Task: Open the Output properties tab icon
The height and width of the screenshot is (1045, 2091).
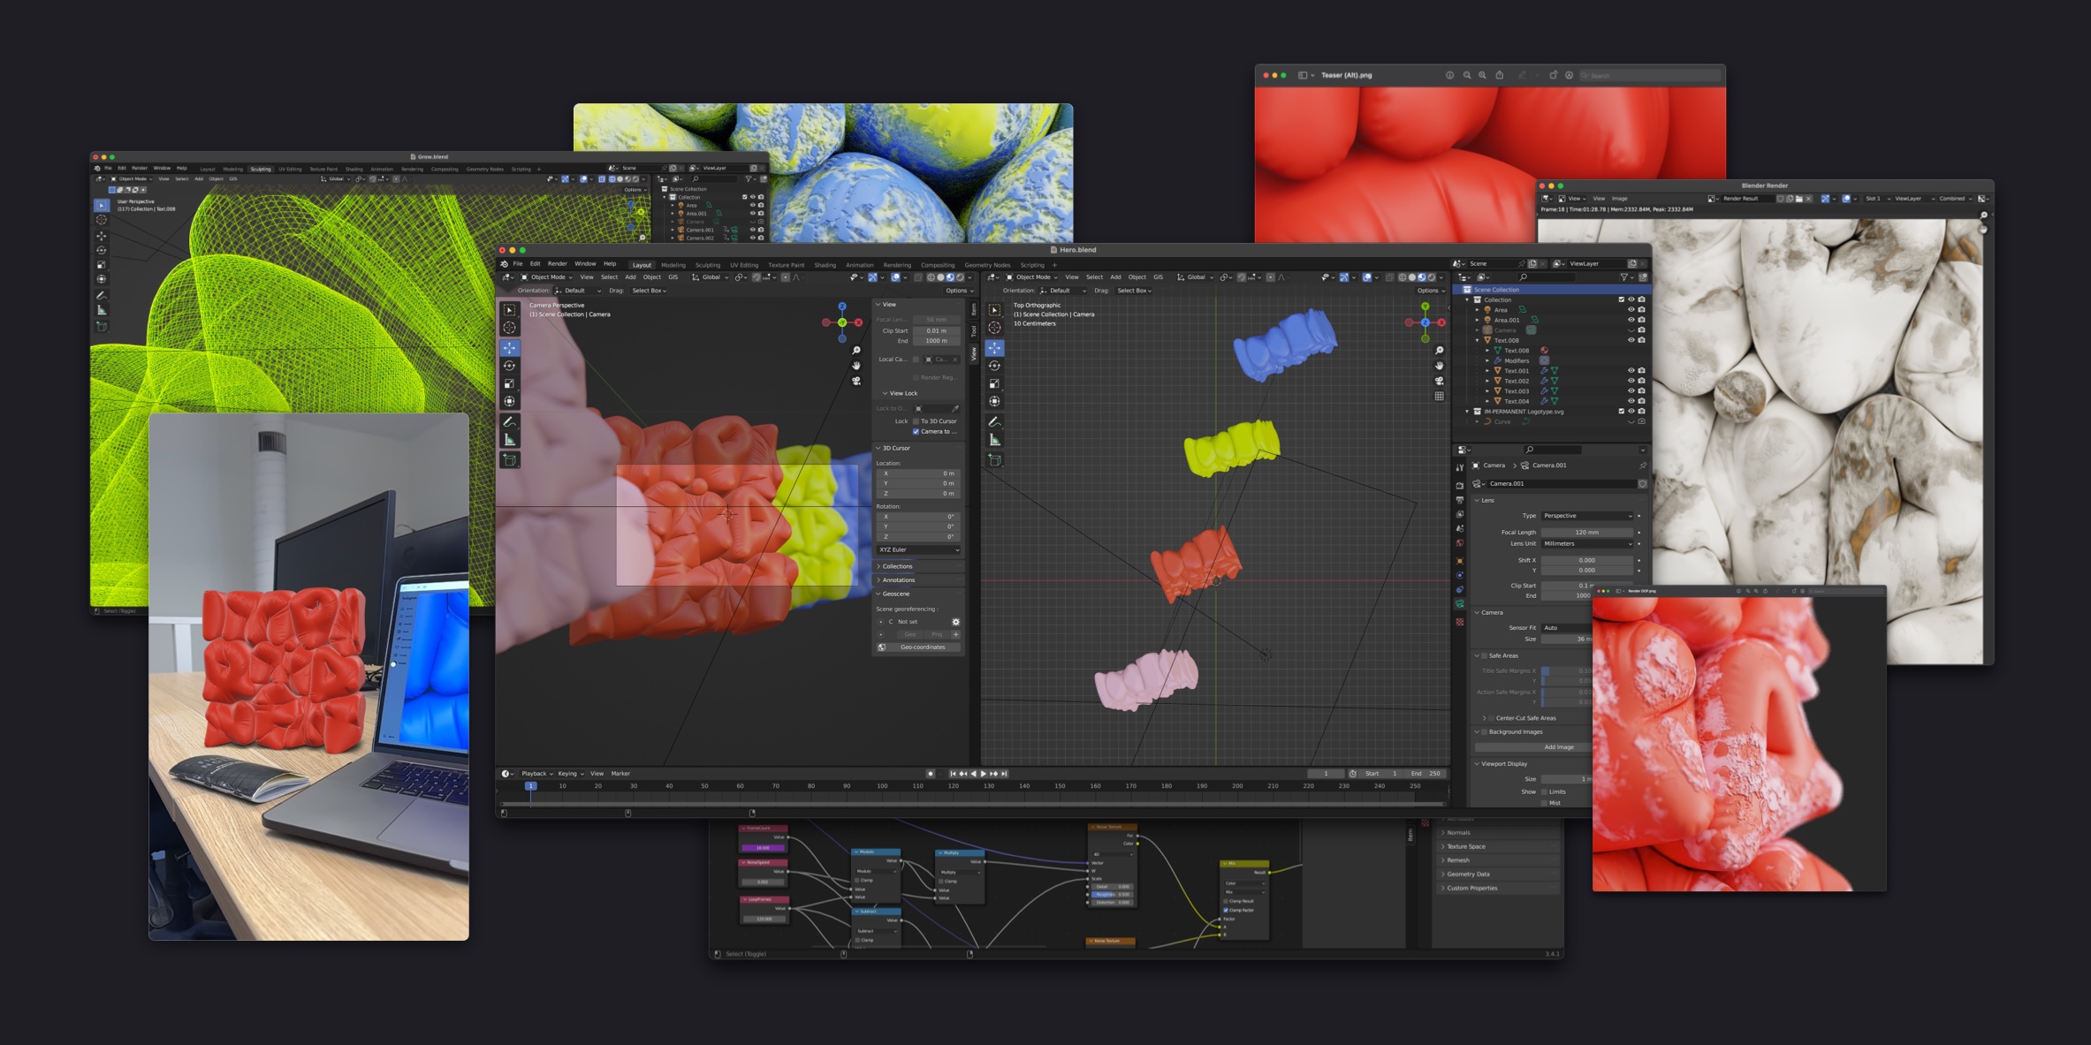Action: click(1460, 500)
